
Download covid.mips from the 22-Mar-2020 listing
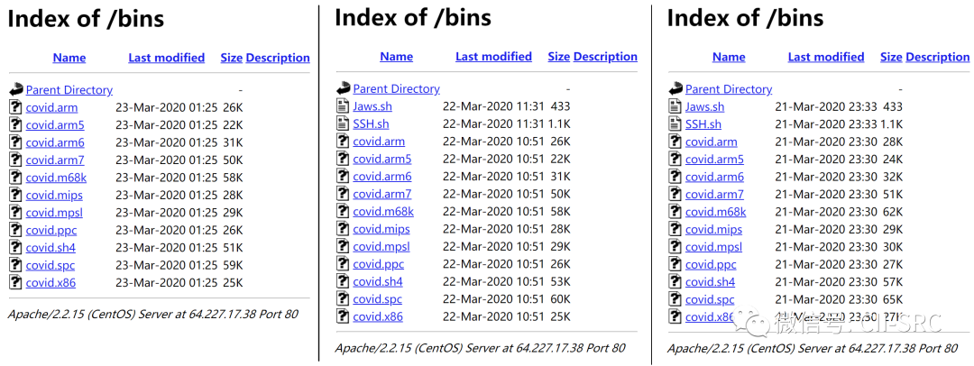[381, 229]
